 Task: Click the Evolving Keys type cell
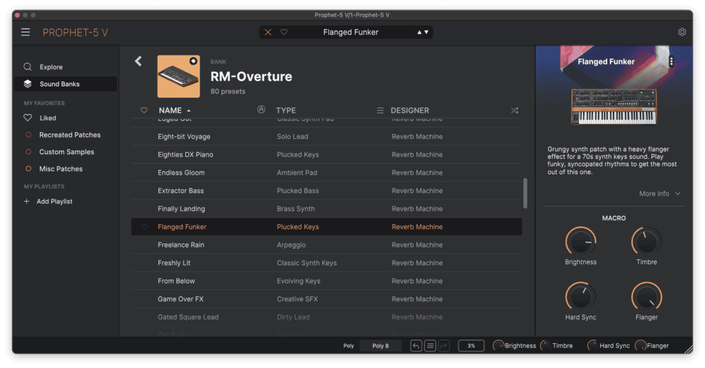tap(299, 281)
